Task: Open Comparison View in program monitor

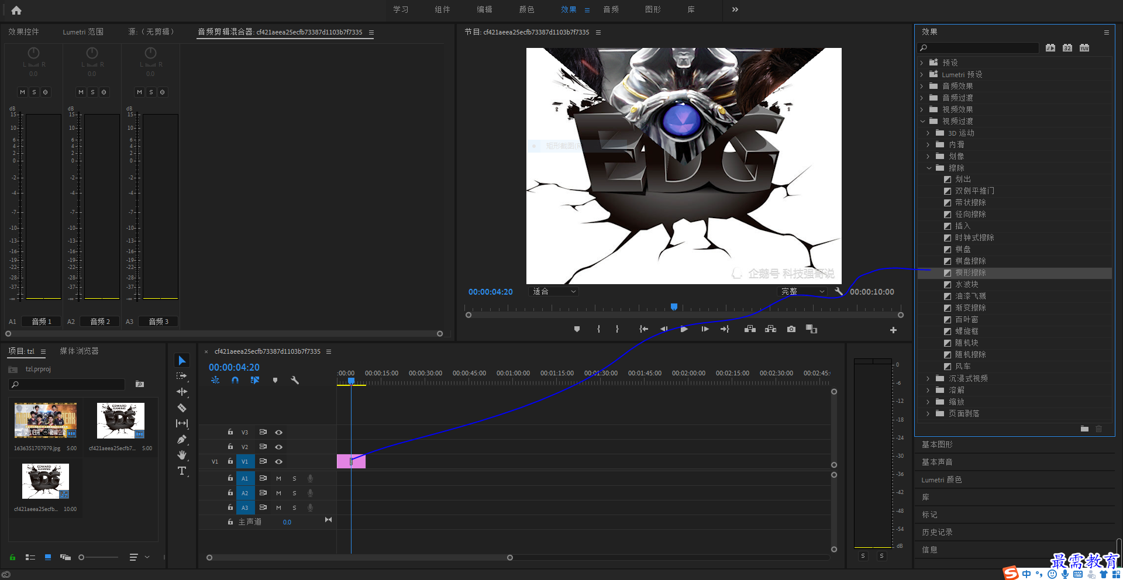Action: tap(811, 329)
